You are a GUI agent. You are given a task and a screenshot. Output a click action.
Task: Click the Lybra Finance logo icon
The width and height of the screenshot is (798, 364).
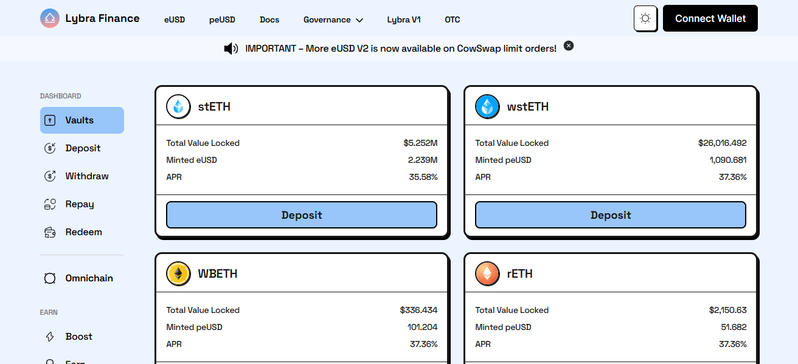coord(50,19)
